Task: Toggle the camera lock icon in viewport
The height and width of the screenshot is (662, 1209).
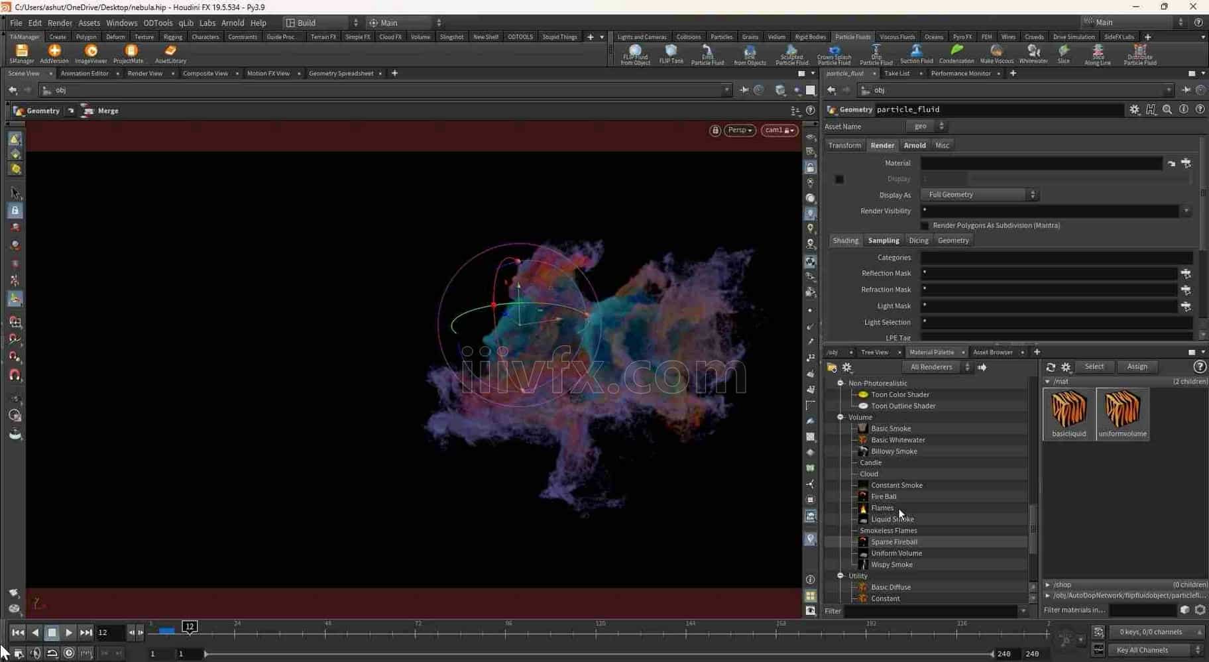Action: click(x=715, y=131)
